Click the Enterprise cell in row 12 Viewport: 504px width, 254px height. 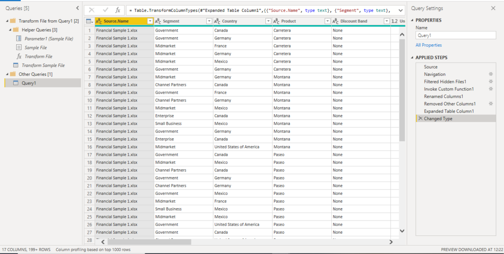click(184, 116)
